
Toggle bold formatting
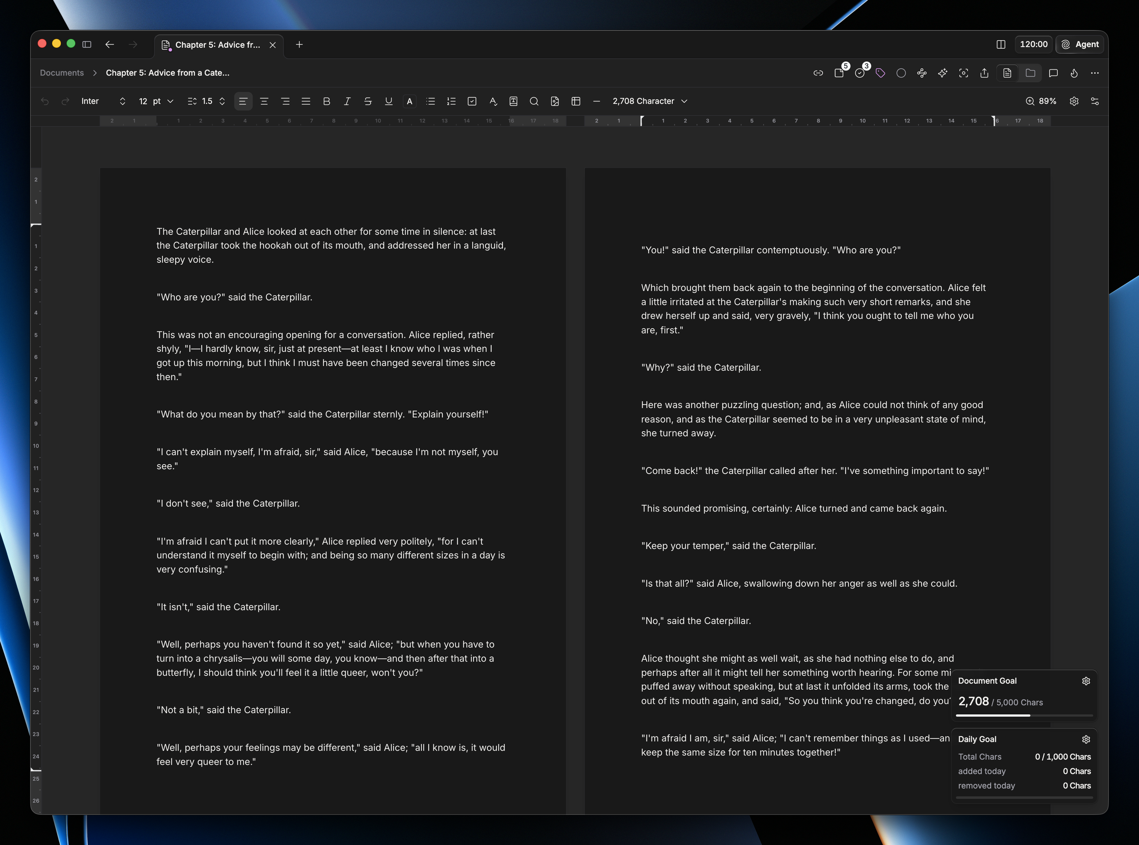point(326,101)
